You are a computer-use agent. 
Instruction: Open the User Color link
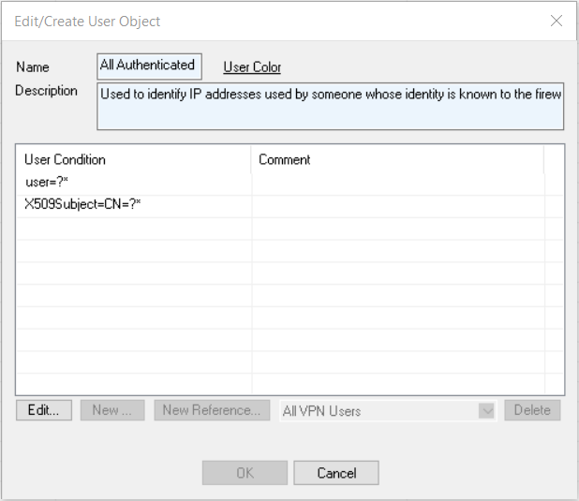(252, 67)
